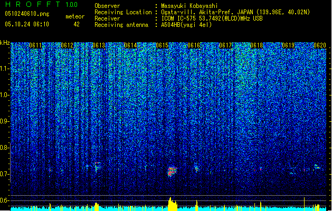This screenshot has height=211, width=332.
Task: Click the faint echo near 0620
Action: pyautogui.click(x=317, y=167)
